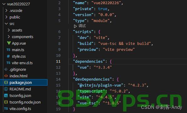187x113 pixels.
Task: Click the "^4.4.5" vite version value
Action: 105,97
